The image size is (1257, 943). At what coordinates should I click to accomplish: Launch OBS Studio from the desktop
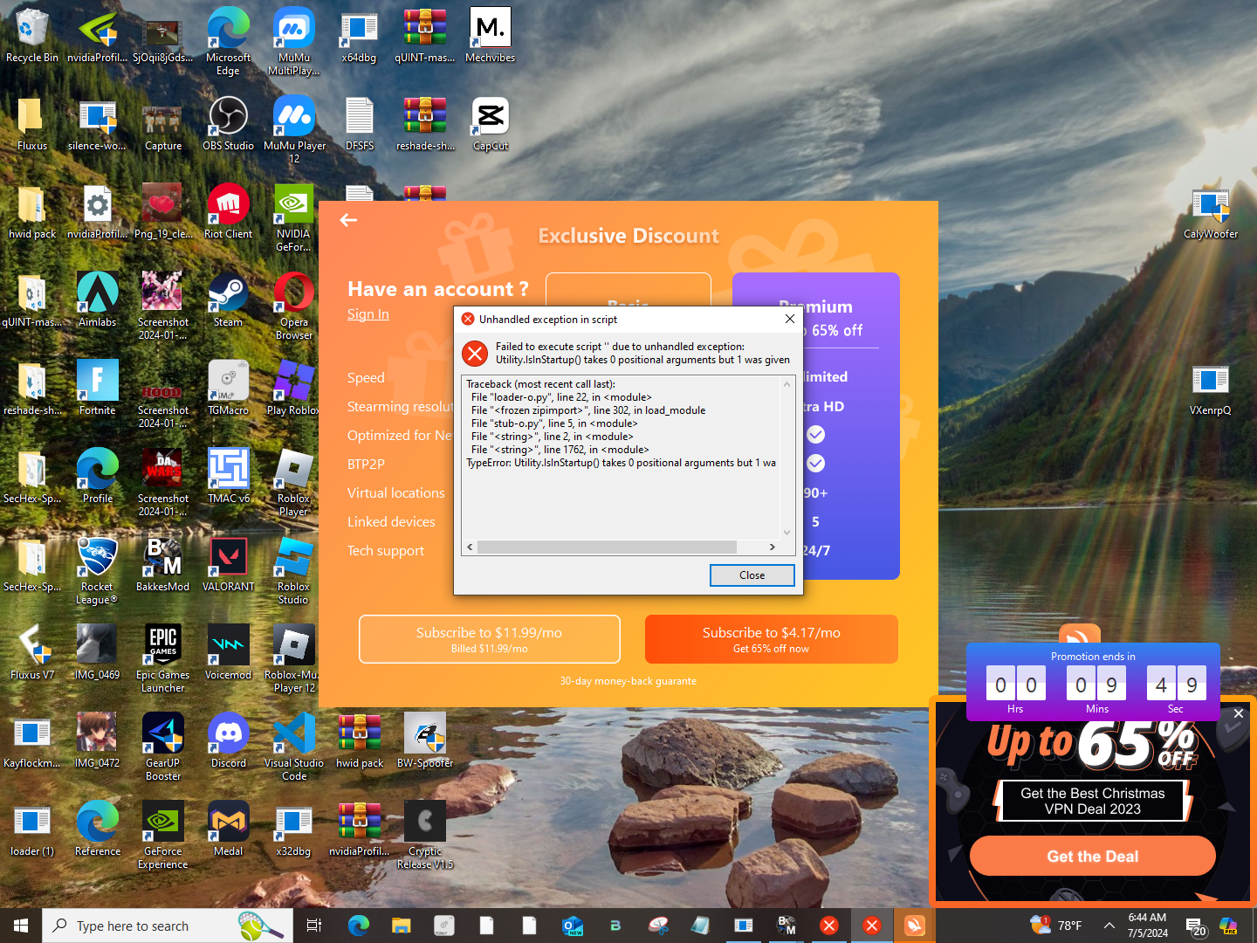pyautogui.click(x=228, y=125)
